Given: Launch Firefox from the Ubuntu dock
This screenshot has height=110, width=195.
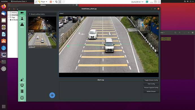Looking at the screenshot, I should click(x=4, y=6).
